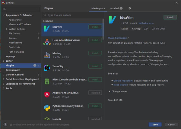Viewport: 181px width, 129px height.
Task: Expand the Appearance & Behavior tree node
Action: [4, 15]
